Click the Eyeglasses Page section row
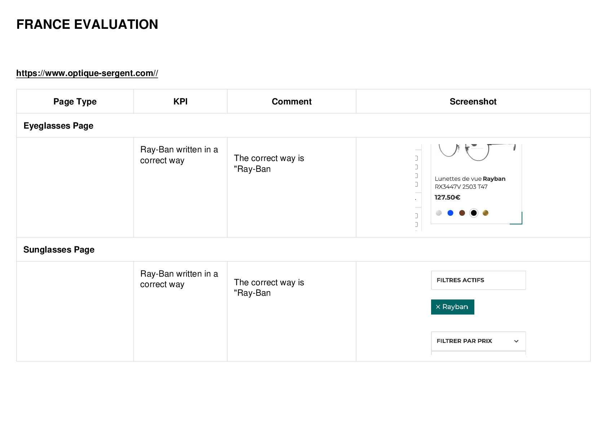This screenshot has height=429, width=607. tap(303, 126)
